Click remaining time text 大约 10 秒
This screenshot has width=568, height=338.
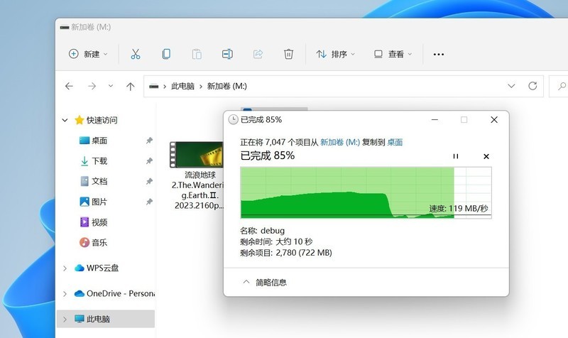pos(294,241)
